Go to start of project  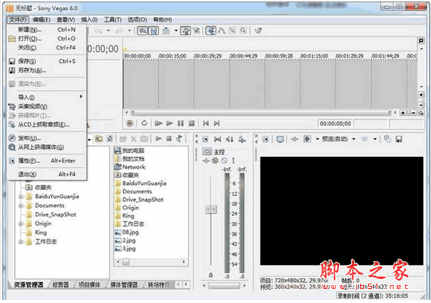[x=205, y=124]
